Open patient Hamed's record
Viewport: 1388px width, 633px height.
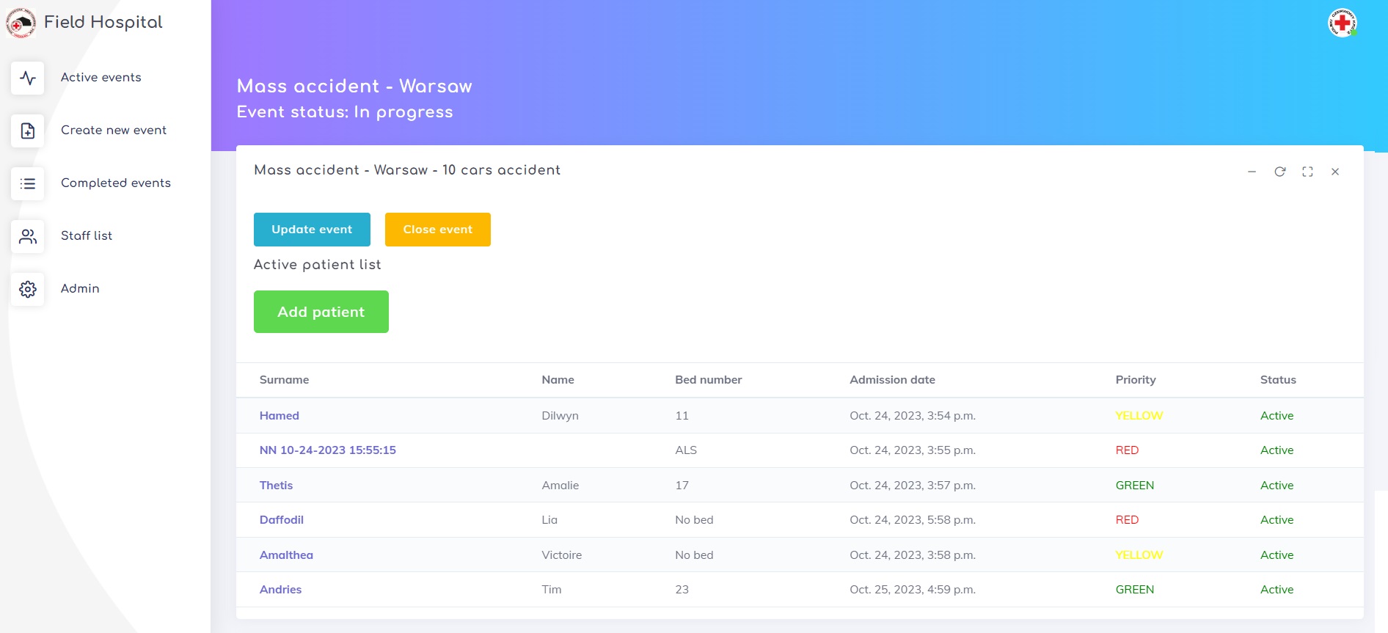[280, 416]
